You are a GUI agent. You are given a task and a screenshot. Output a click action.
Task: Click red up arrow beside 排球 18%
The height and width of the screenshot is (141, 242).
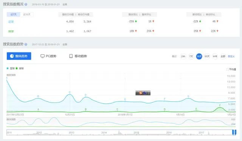pos(136,31)
